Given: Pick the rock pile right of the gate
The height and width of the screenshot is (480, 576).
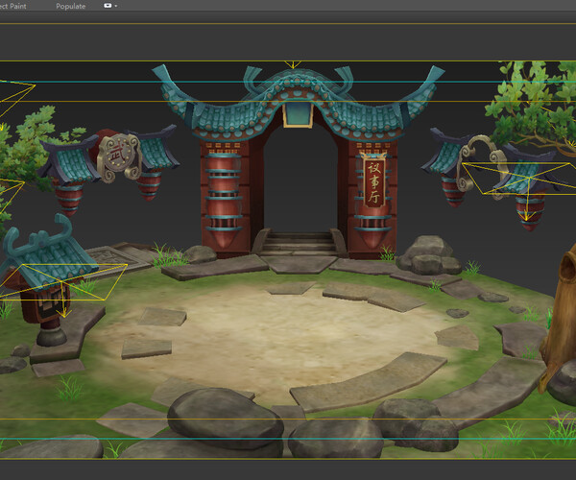Looking at the screenshot, I should [x=427, y=254].
